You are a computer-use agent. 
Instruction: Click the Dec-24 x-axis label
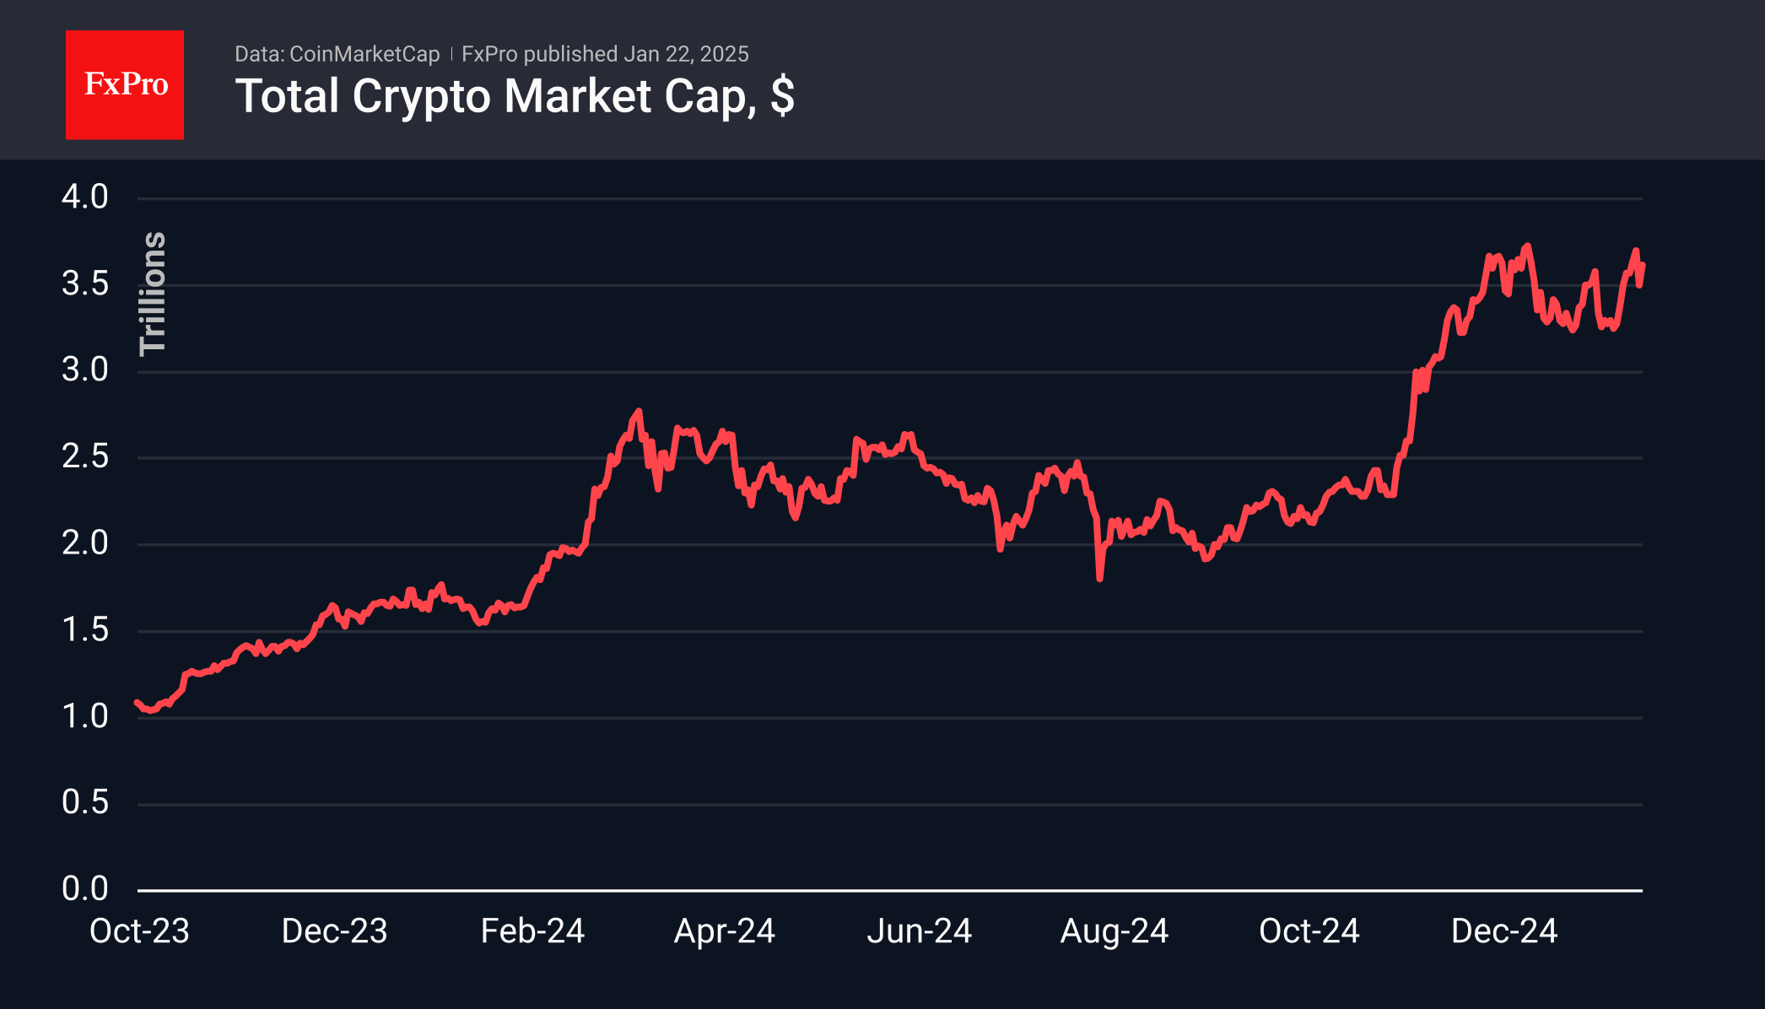(x=1503, y=931)
